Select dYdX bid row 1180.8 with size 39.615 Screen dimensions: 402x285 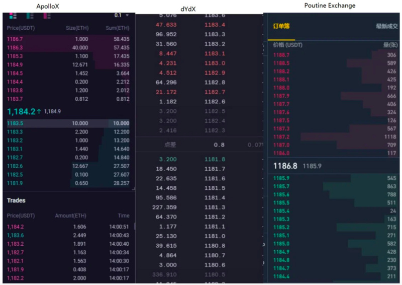tap(190, 246)
